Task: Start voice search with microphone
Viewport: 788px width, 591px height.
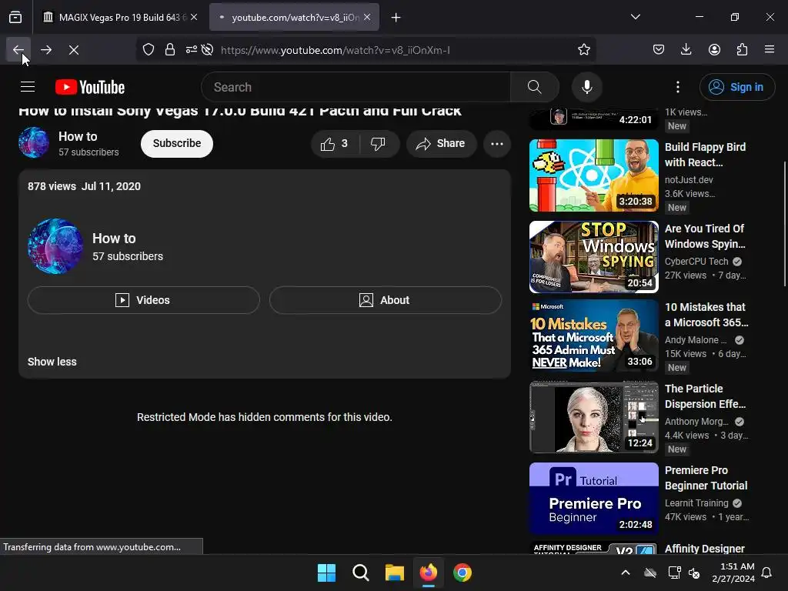Action: click(x=587, y=87)
